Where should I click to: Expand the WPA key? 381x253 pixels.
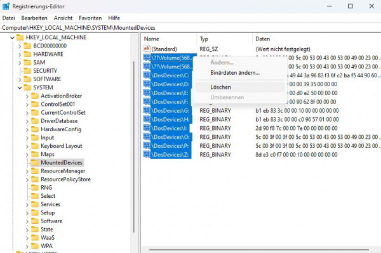[27, 247]
